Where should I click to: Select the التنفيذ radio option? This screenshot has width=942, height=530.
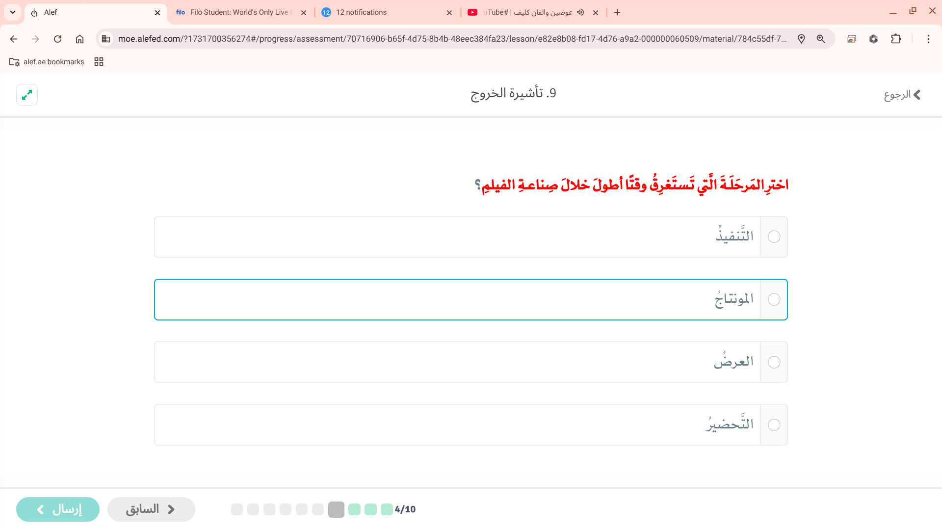pos(774,237)
